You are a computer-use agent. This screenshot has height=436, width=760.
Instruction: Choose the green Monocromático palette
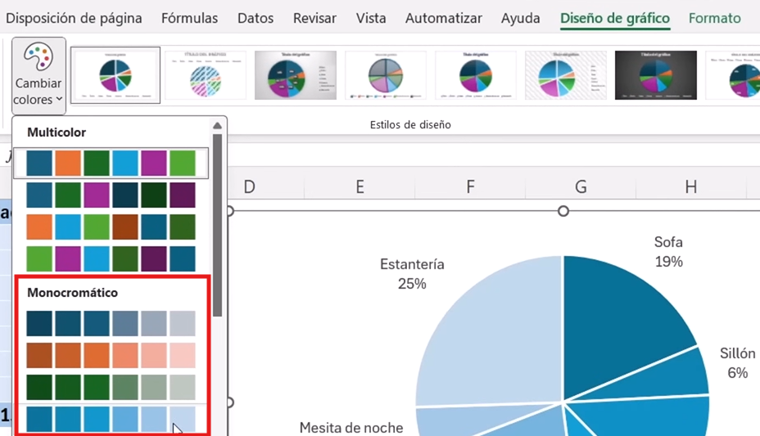click(111, 387)
